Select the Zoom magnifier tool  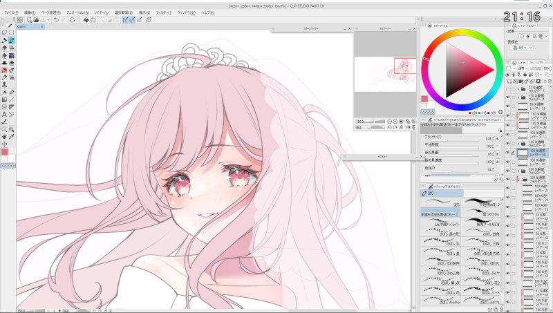[4, 129]
